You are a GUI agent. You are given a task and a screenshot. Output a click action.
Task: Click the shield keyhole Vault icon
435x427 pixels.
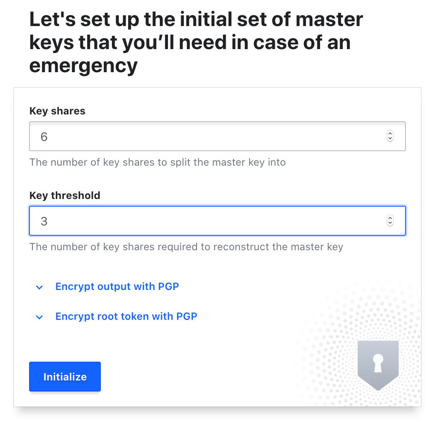click(x=378, y=366)
